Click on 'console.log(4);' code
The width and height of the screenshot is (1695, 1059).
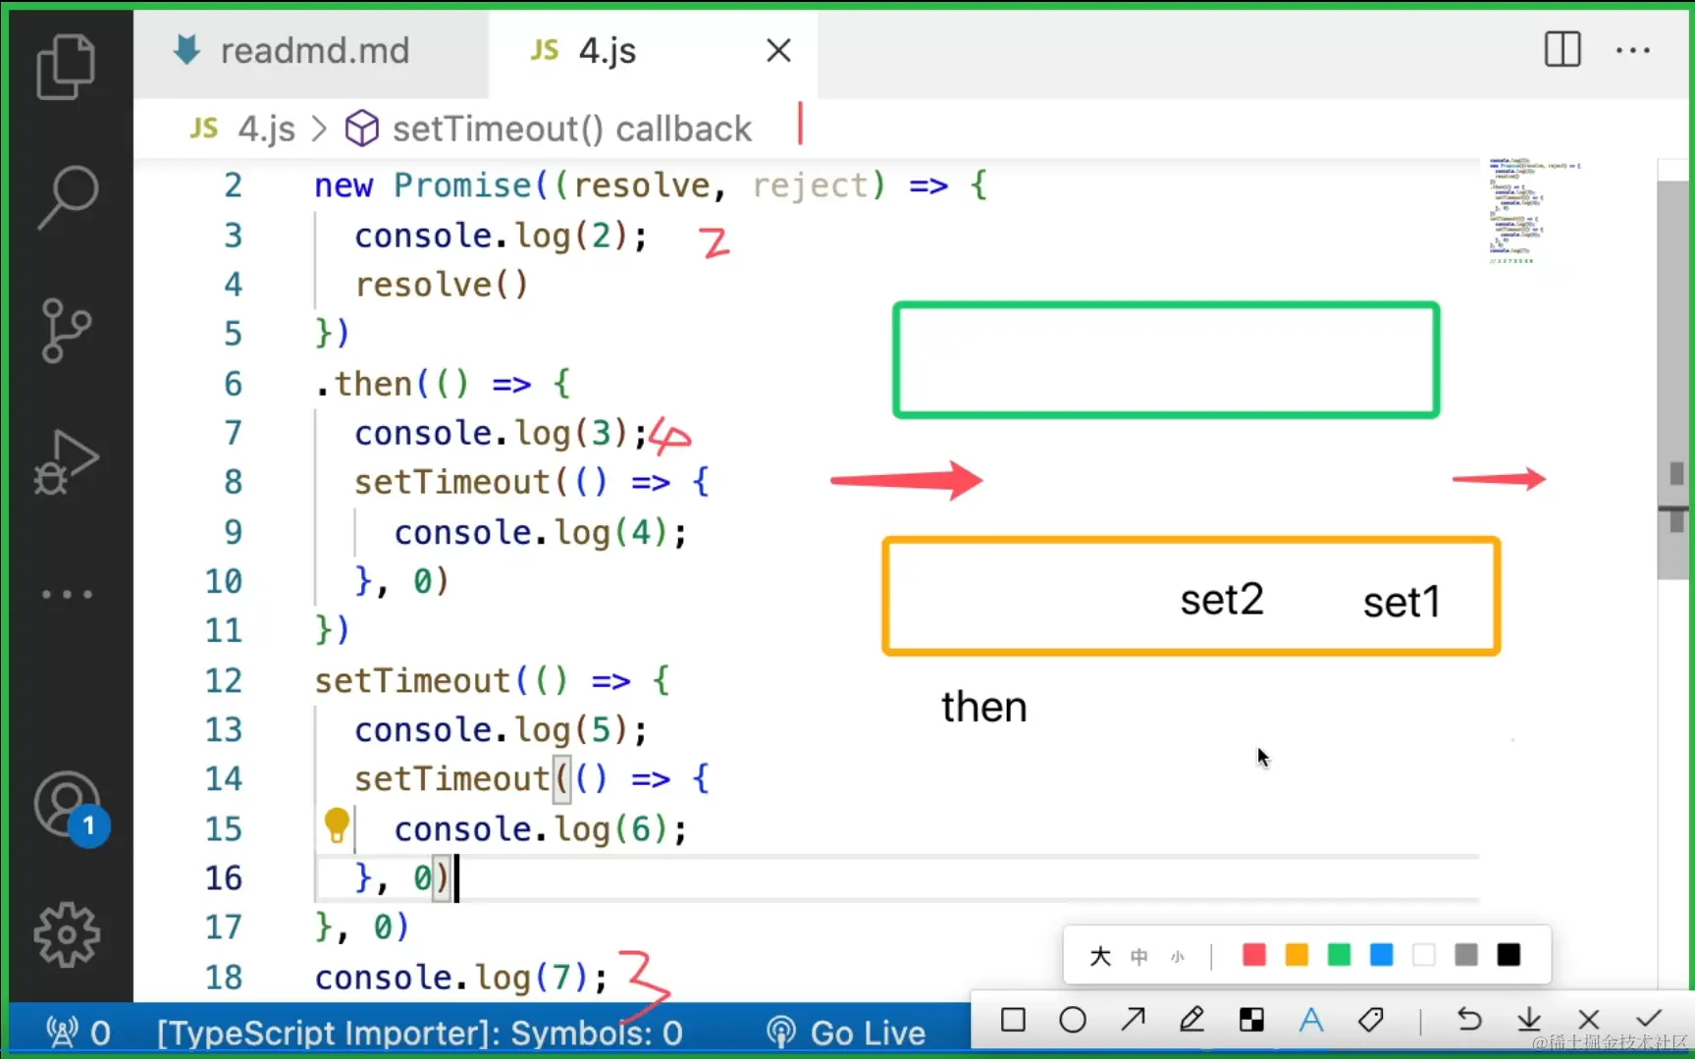tap(541, 532)
